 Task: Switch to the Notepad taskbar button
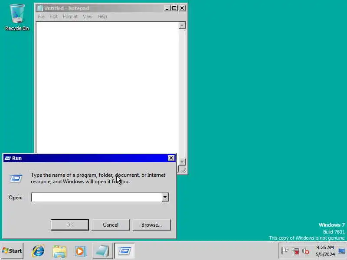[102, 251]
